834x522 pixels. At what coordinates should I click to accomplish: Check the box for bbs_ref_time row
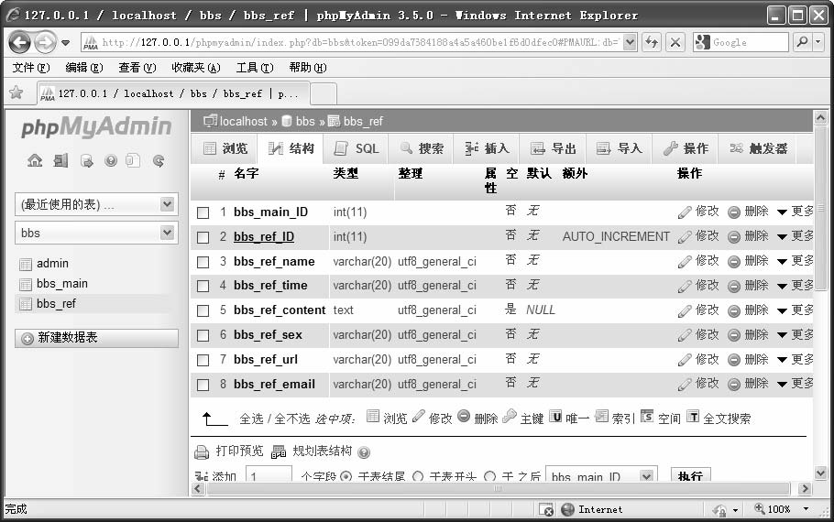(x=203, y=286)
